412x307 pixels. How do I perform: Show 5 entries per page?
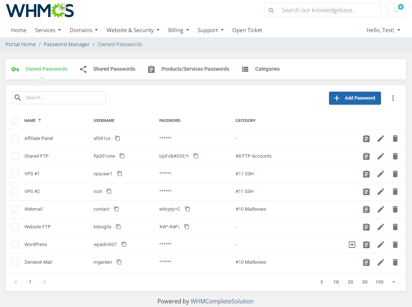point(321,282)
